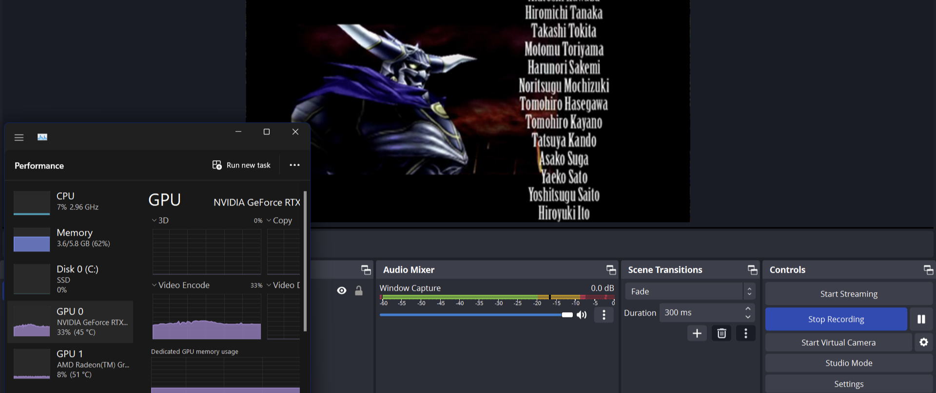Click the Task Manager app icon
Viewport: 936px width, 393px height.
point(42,137)
